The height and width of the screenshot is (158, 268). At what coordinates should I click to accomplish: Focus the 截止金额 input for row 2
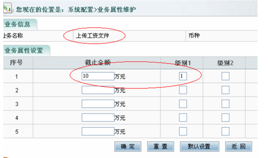[98, 90]
